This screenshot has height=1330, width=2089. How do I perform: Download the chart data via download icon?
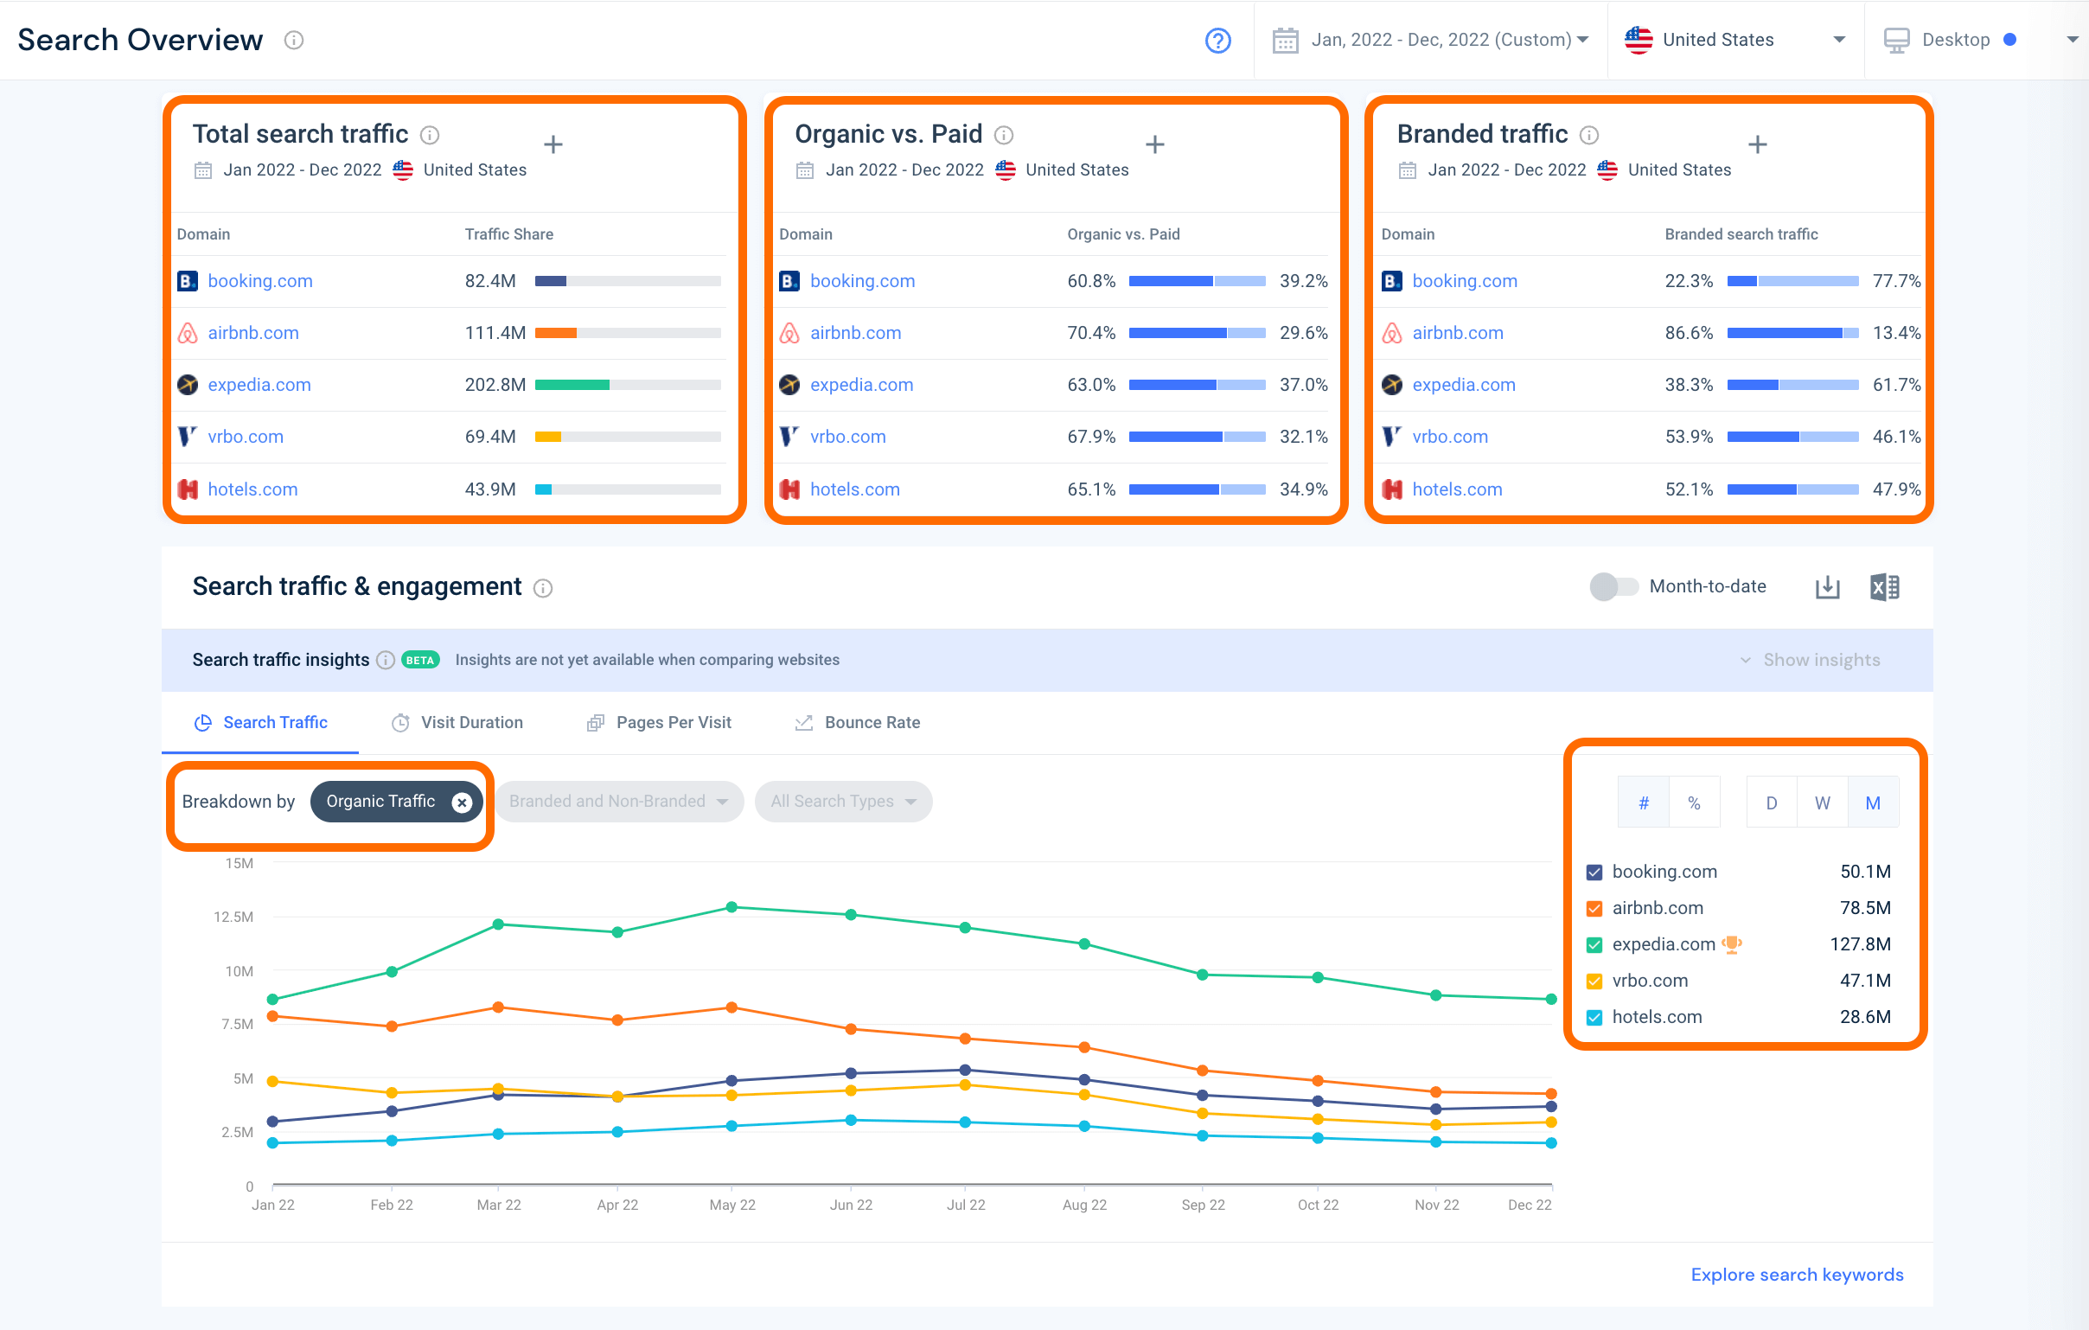click(x=1827, y=586)
